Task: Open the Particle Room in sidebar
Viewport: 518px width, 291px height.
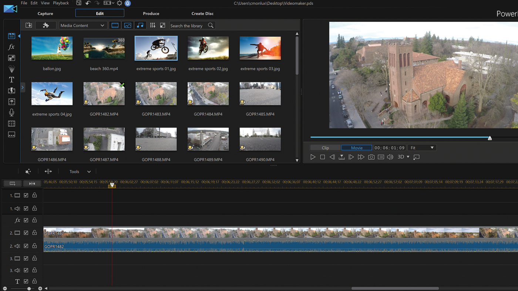Action: click(11, 69)
